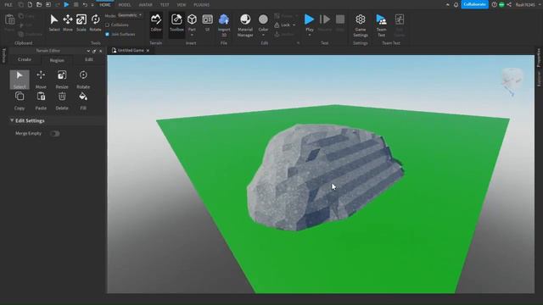Pop out the Terrain Editor panel
The width and height of the screenshot is (543, 305).
(x=94, y=51)
